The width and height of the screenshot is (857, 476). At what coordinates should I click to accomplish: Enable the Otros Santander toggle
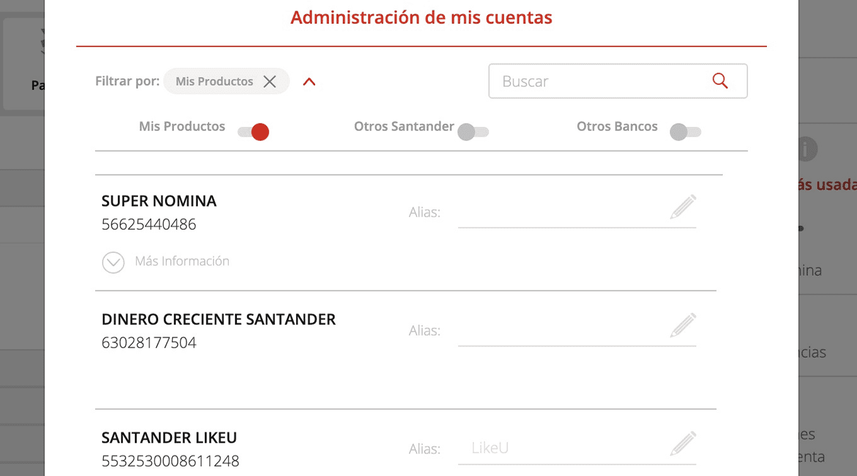473,132
